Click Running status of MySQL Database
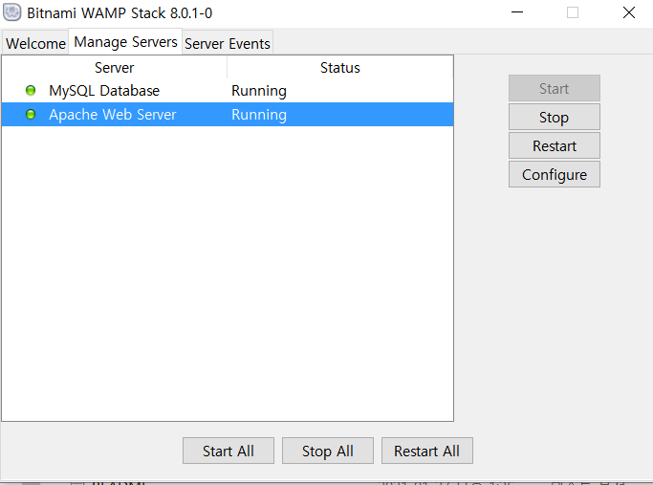This screenshot has width=653, height=485. click(x=258, y=91)
